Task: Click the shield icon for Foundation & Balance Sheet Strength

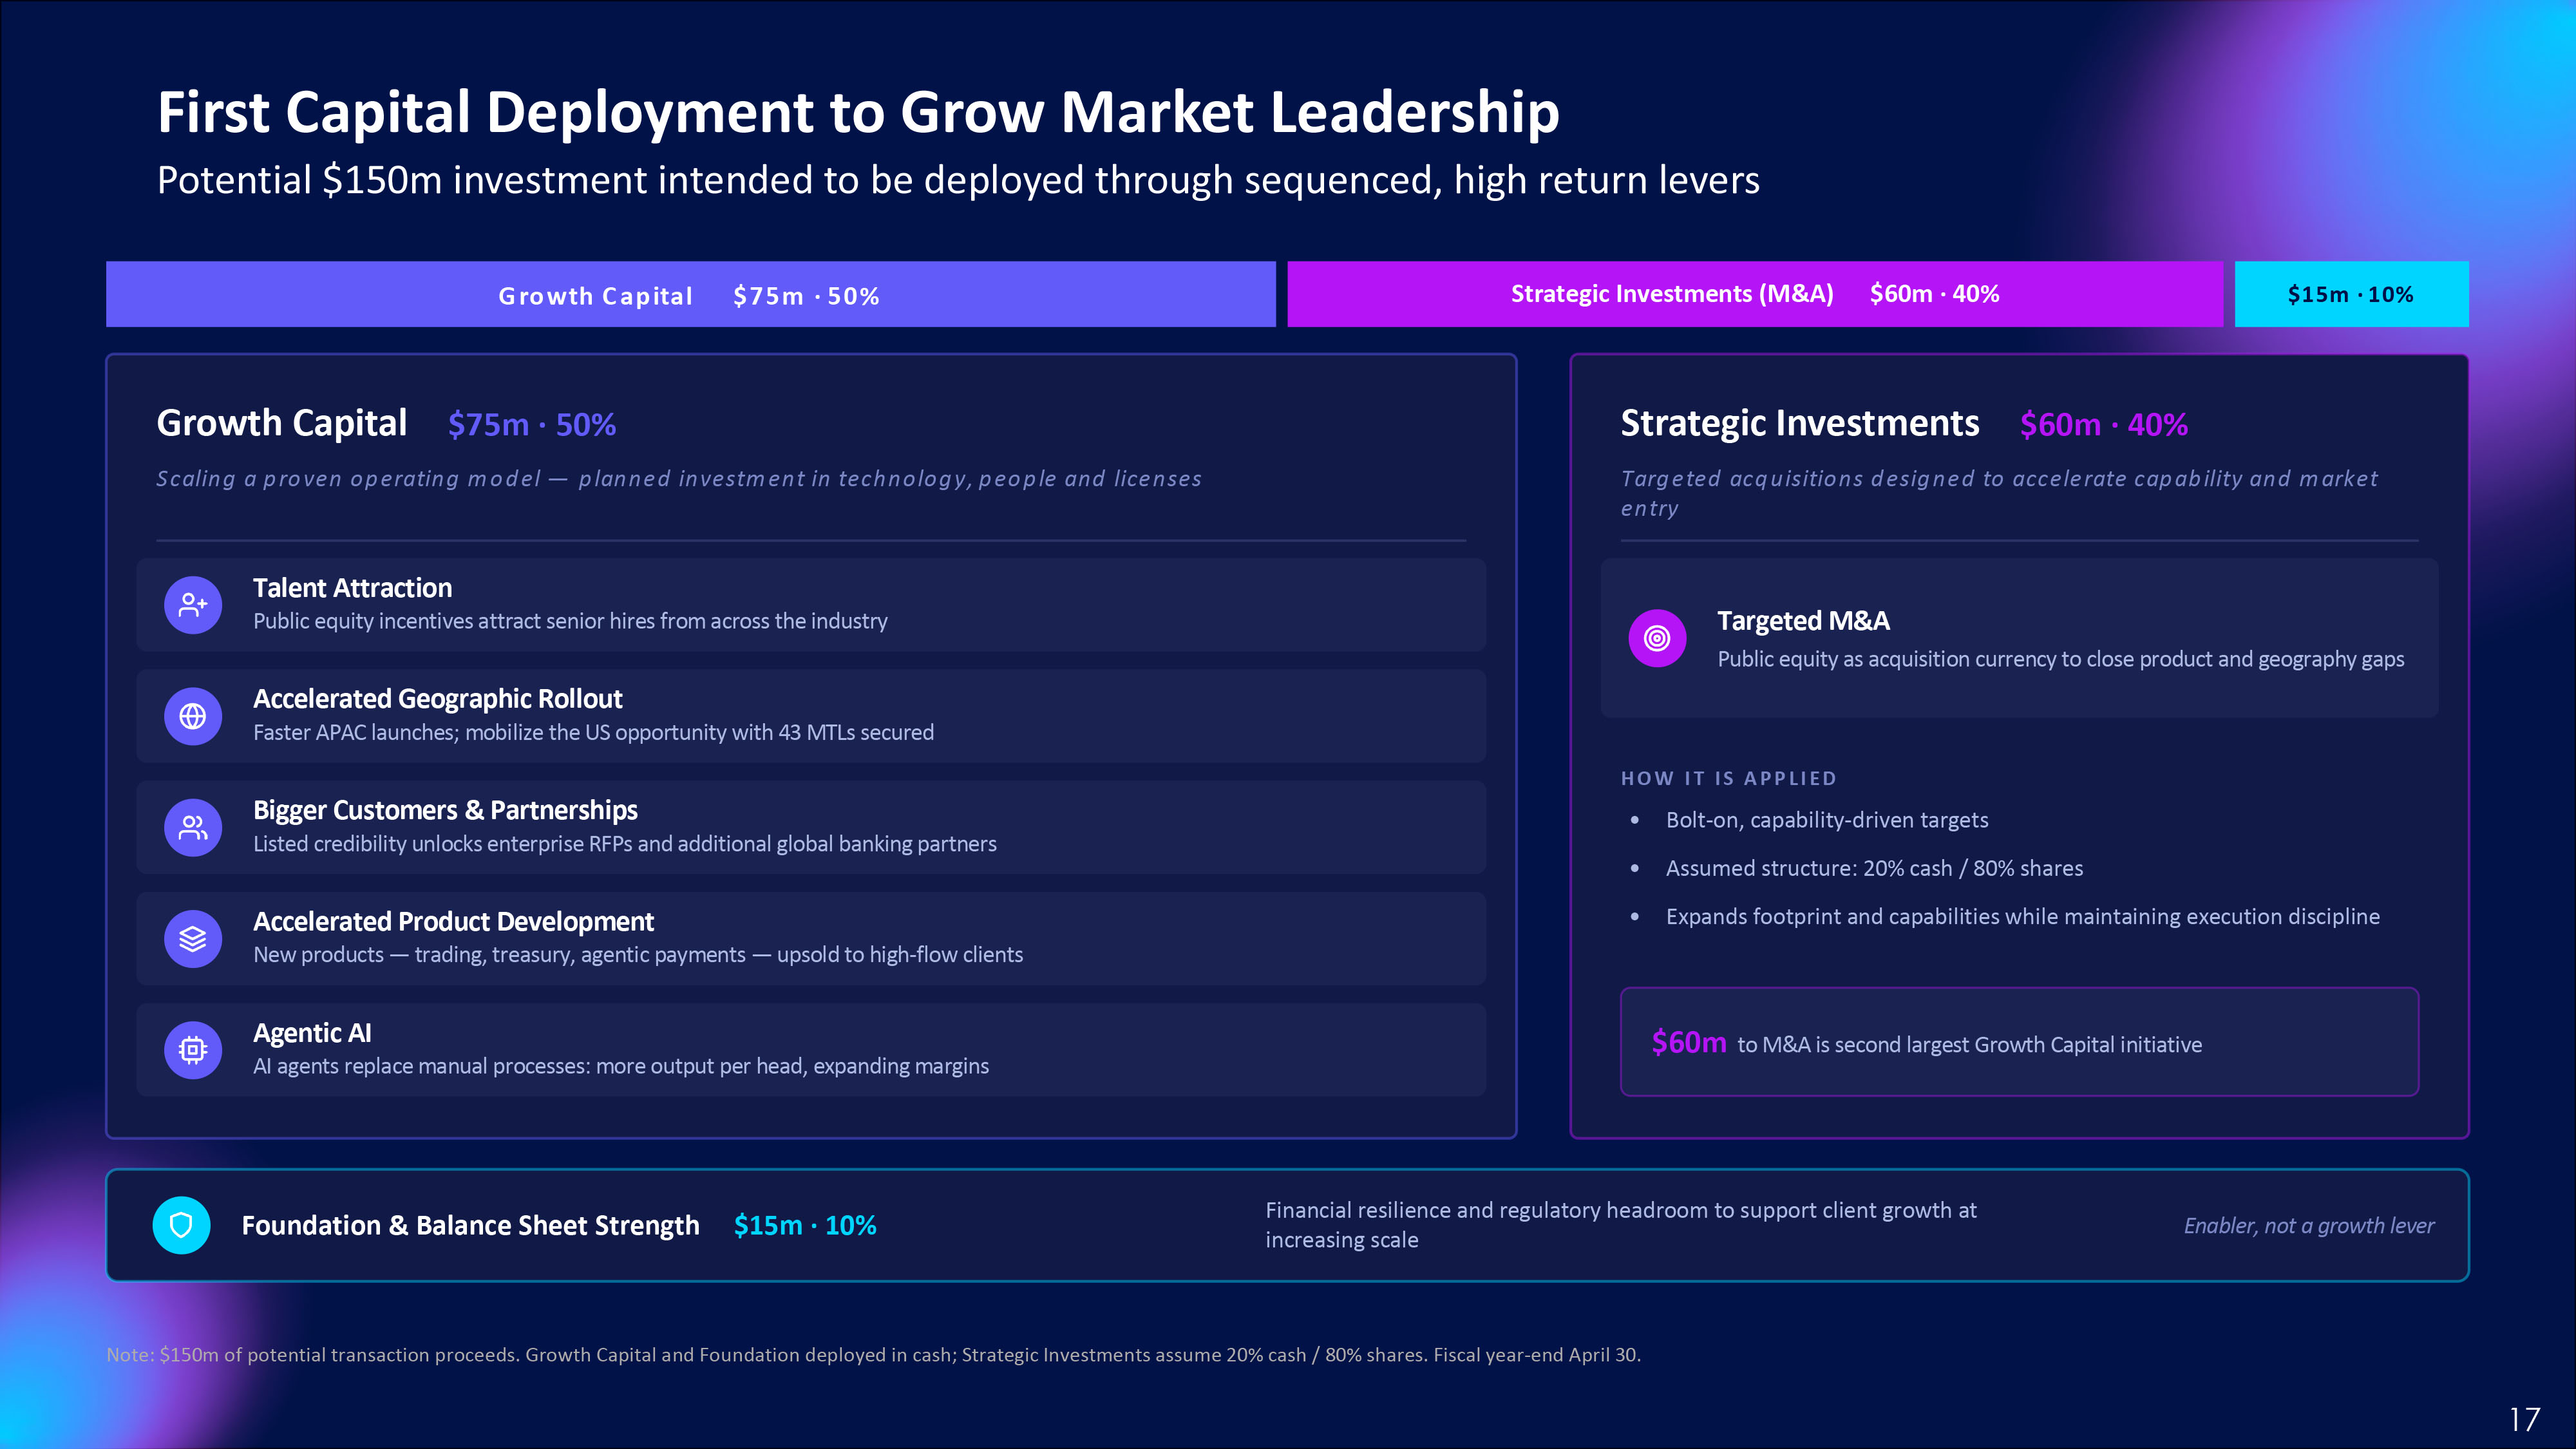Action: tap(181, 1225)
